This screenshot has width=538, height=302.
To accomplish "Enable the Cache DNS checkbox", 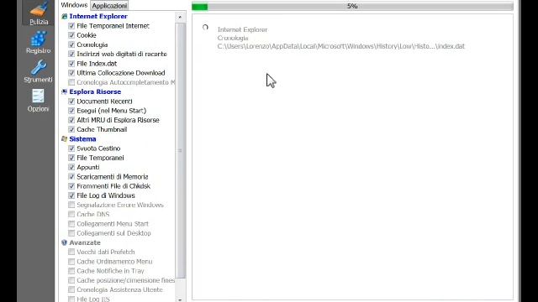I will click(x=71, y=215).
